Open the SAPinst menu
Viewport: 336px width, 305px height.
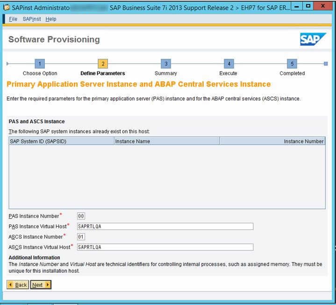(x=32, y=19)
